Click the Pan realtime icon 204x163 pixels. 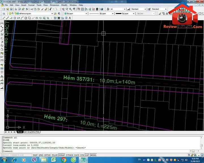[63, 9]
